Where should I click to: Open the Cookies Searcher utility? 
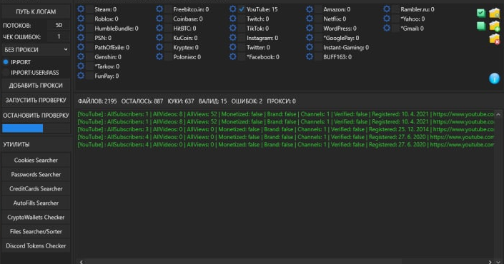pos(36,160)
